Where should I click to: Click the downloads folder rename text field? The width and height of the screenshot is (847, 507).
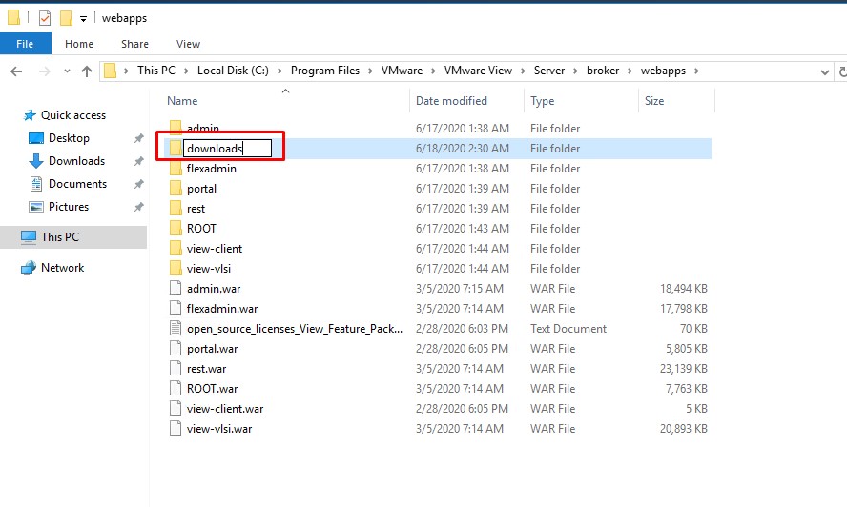point(228,149)
